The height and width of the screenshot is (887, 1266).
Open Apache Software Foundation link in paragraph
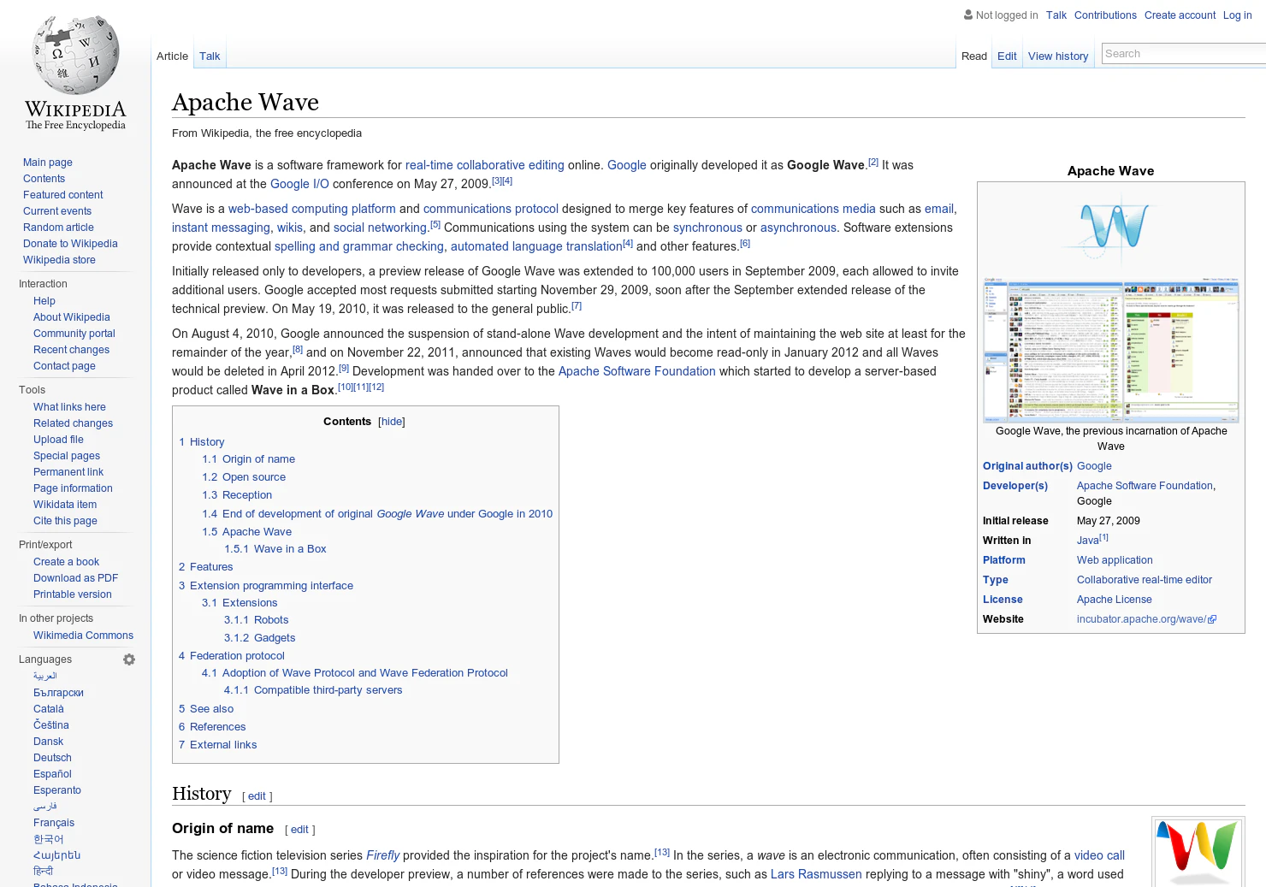637,371
